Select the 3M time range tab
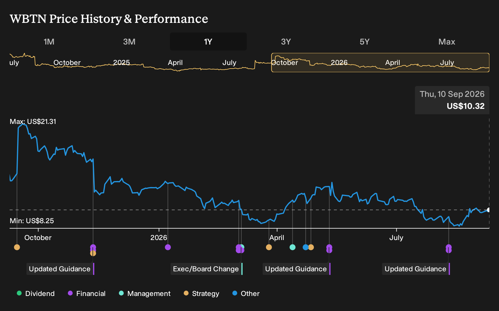 point(129,42)
